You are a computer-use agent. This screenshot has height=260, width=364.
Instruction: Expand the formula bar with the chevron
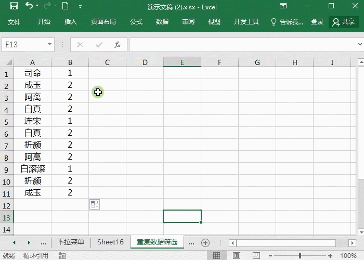[360, 44]
